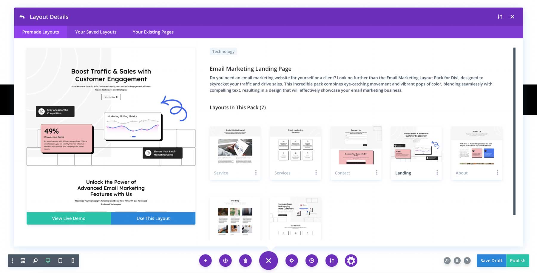Click the View Live Demo button
Screen dimensions: 537x273
coord(68,218)
